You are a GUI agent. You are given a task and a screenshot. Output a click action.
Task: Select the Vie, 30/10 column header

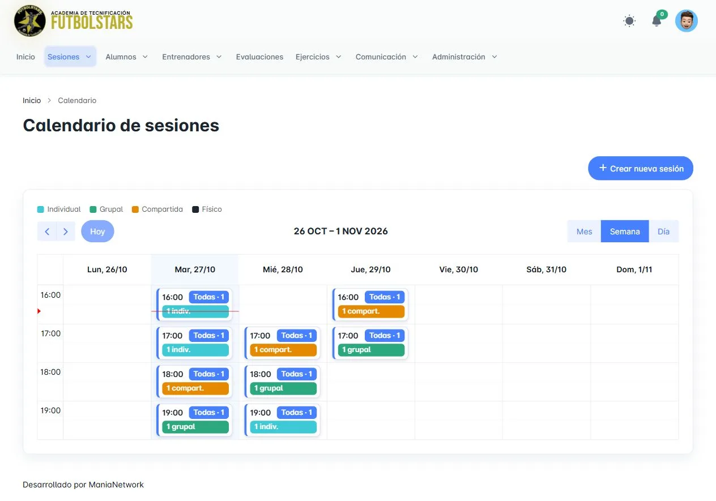(459, 269)
